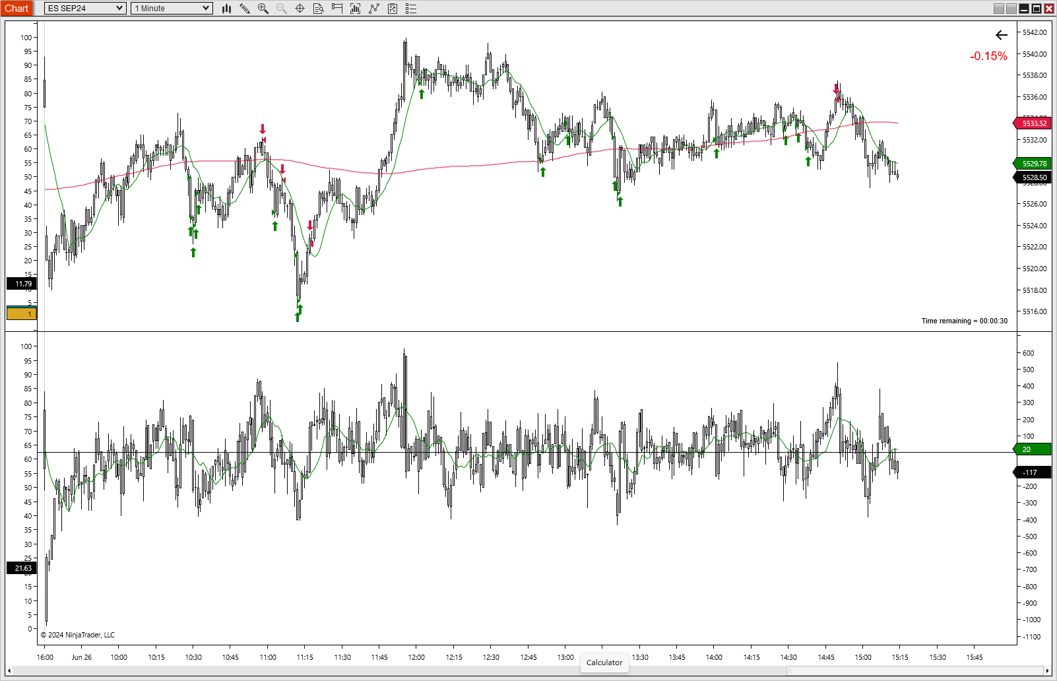
Task: Click the left scroll arrow of horizontal scrollbar
Action: click(x=9, y=671)
